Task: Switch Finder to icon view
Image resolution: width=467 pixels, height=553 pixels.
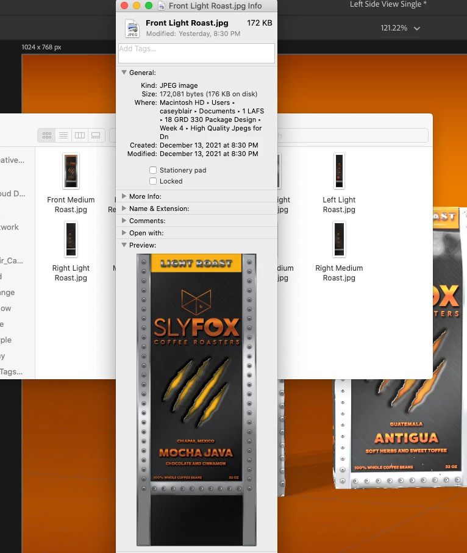Action: [47, 135]
